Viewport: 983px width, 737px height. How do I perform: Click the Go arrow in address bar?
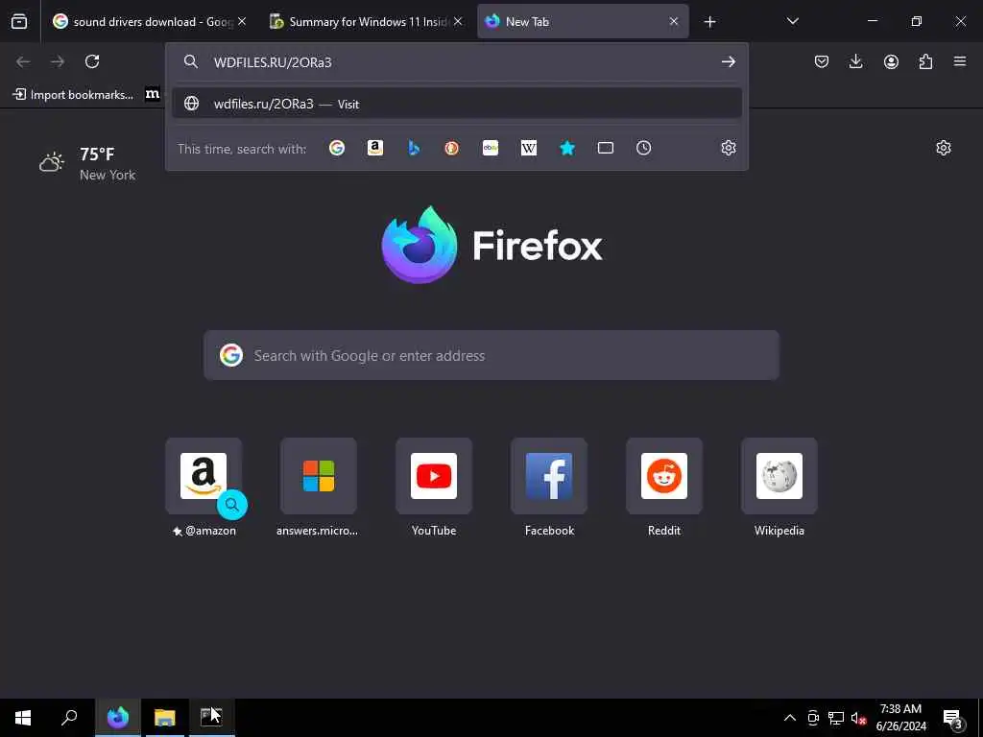(728, 61)
